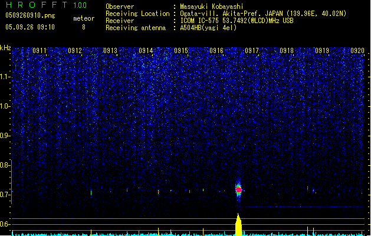The width and height of the screenshot is (371, 236).
Task: Click the 0917 time marker
Action: point(252,51)
